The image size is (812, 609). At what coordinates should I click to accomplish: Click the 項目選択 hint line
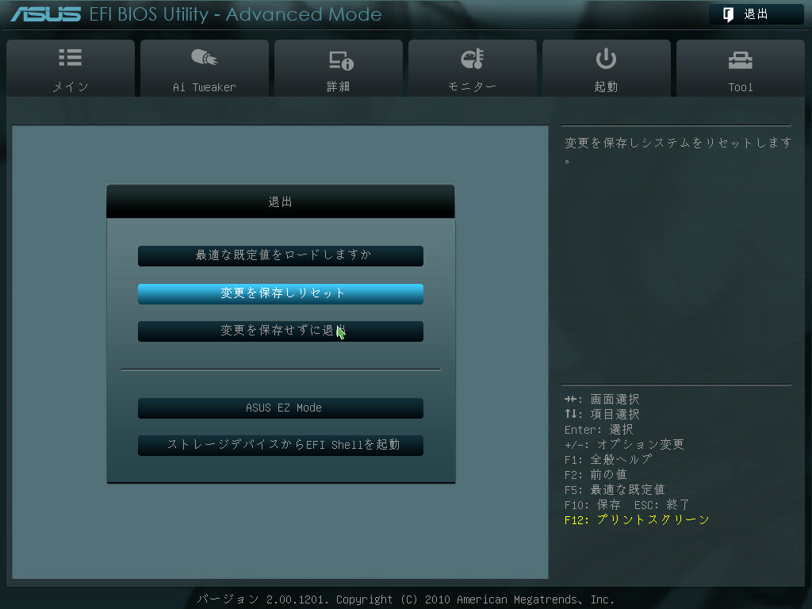[x=602, y=414]
